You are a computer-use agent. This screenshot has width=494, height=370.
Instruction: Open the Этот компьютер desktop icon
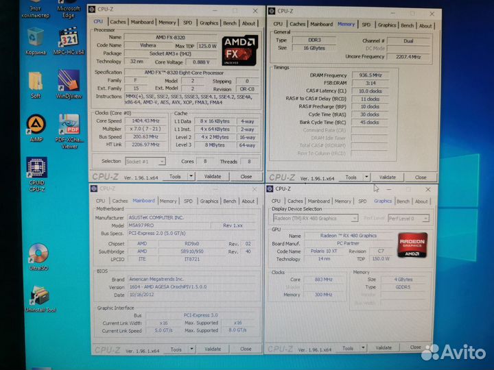35,10
